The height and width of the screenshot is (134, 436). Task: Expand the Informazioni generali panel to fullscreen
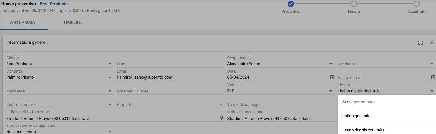[421, 43]
